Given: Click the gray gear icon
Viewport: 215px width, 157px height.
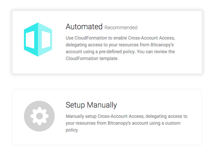Looking at the screenshot, I should [x=40, y=116].
